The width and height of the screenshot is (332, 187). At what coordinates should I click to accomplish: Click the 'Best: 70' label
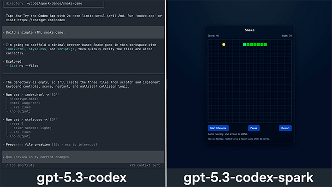coord(287,36)
